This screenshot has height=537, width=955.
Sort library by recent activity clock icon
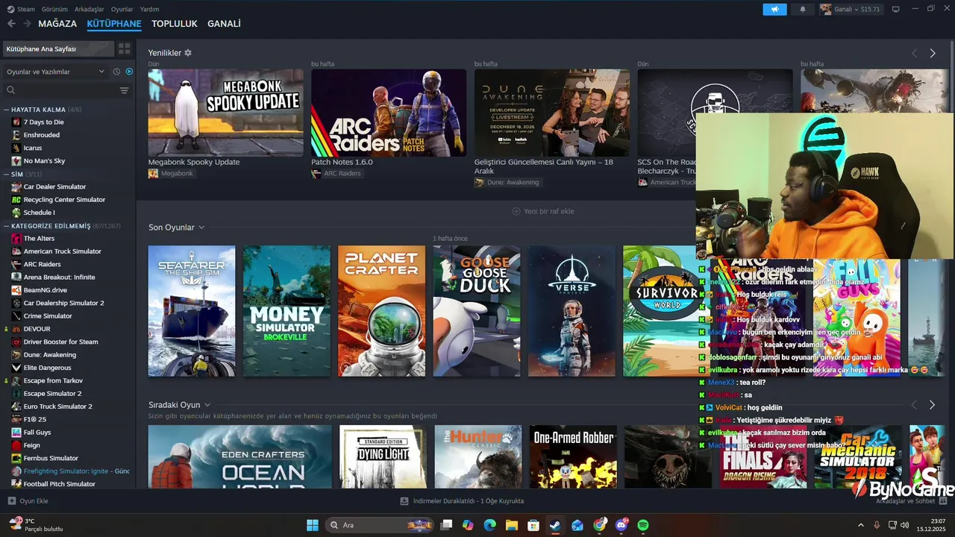(116, 72)
